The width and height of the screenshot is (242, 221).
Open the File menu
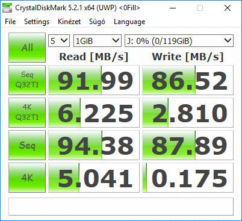10,22
